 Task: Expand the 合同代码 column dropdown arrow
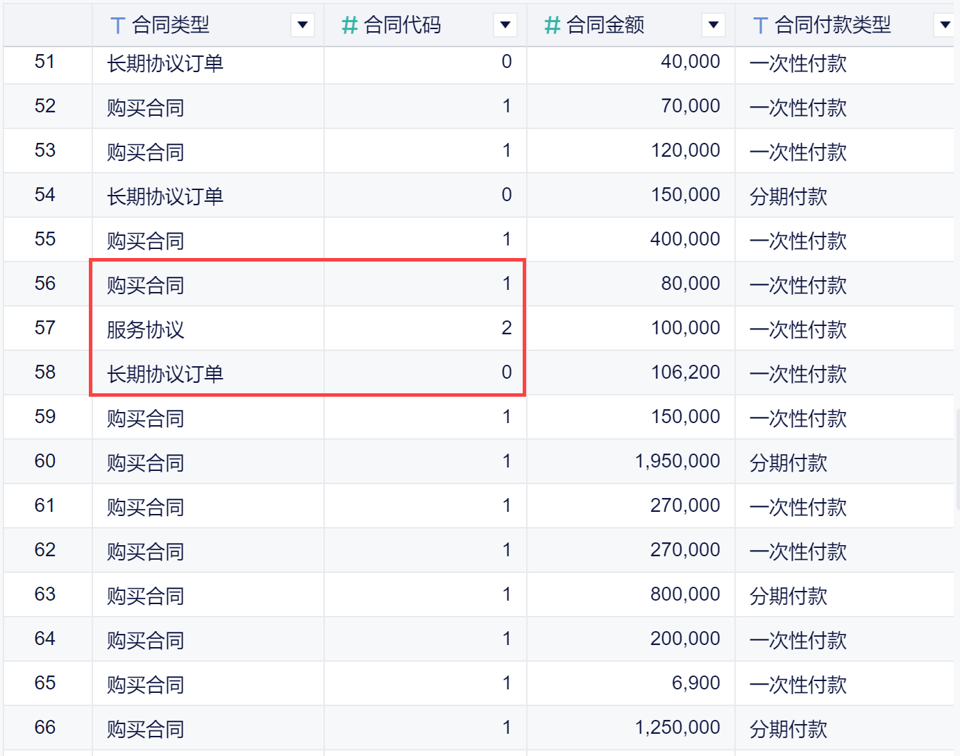(x=505, y=26)
